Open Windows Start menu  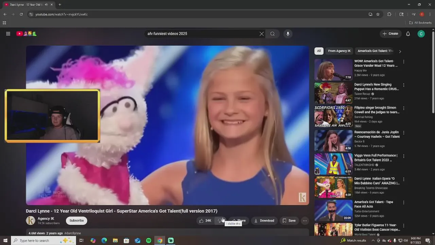point(5,241)
